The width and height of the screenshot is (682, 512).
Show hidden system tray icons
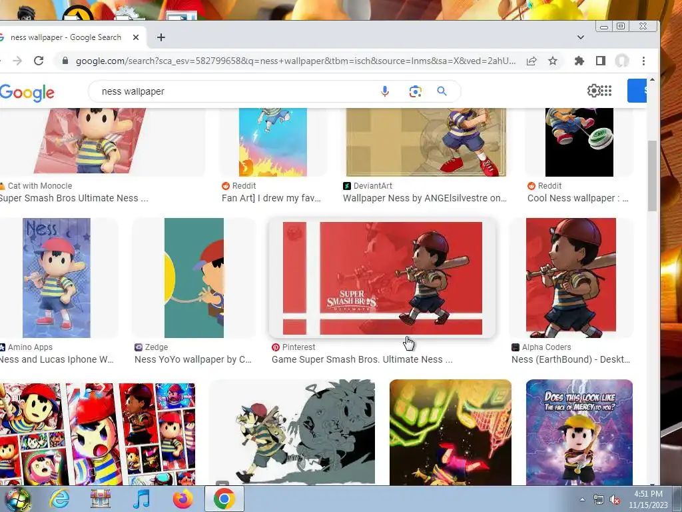pyautogui.click(x=582, y=500)
